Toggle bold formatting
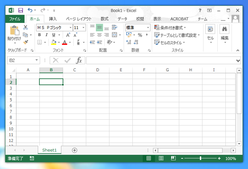248x169 pixels. 39,35
